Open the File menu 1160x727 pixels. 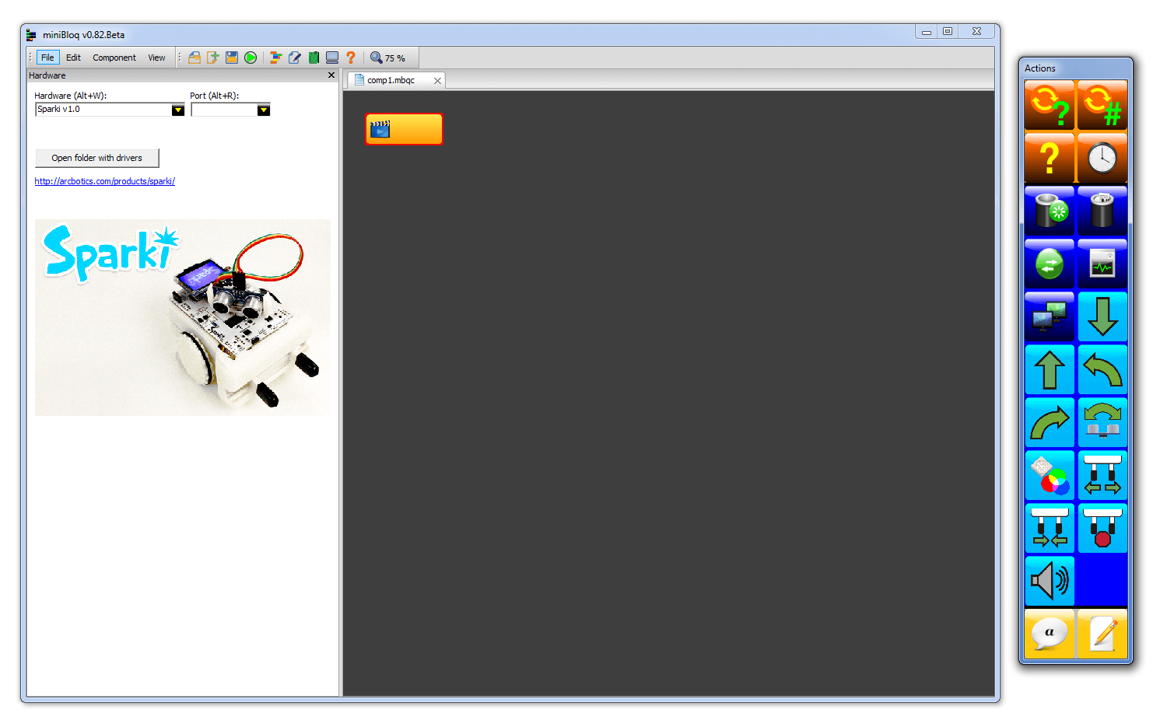tap(47, 58)
